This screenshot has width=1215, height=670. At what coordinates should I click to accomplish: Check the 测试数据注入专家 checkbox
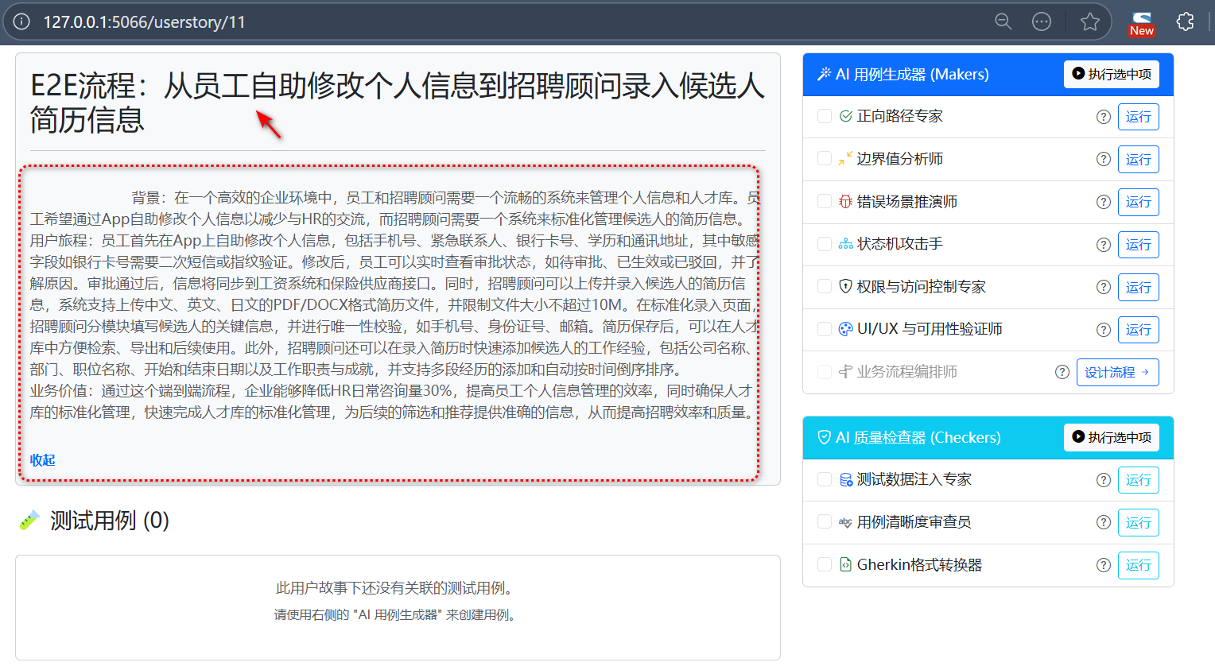[x=825, y=479]
